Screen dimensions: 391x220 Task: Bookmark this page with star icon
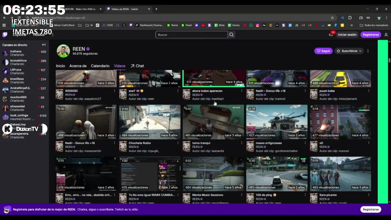[332, 18]
